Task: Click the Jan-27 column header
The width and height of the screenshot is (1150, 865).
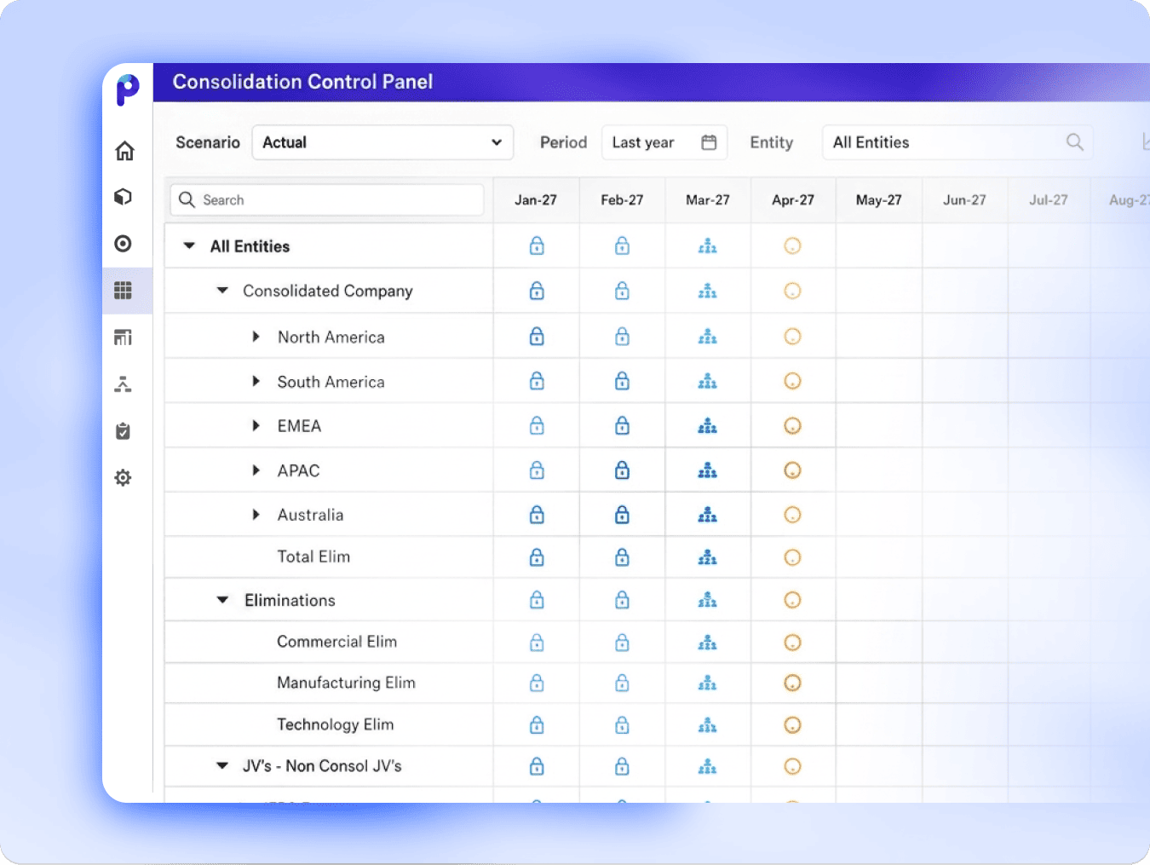Action: coord(536,200)
